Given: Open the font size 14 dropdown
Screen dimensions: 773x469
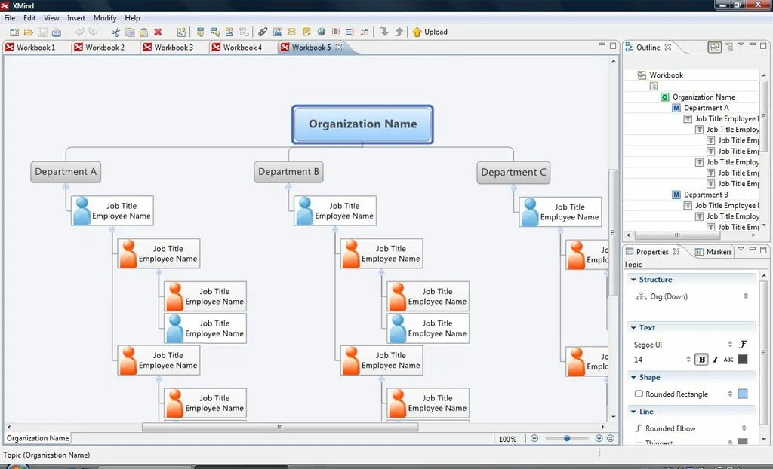Looking at the screenshot, I should click(688, 360).
